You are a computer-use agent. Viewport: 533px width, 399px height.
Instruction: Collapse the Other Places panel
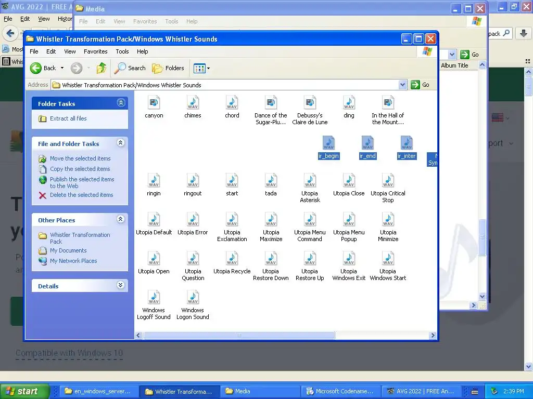121,219
